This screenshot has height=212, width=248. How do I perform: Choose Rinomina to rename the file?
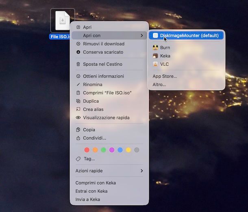click(x=109, y=84)
